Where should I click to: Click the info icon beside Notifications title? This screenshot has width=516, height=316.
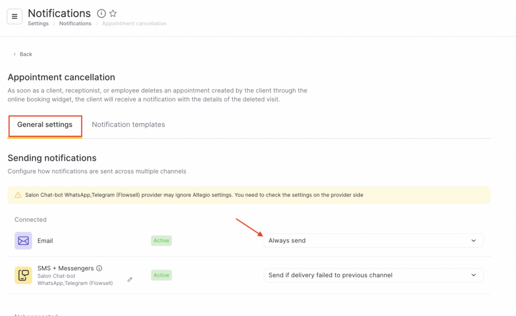(x=101, y=14)
